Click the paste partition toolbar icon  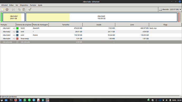coord(24,9)
